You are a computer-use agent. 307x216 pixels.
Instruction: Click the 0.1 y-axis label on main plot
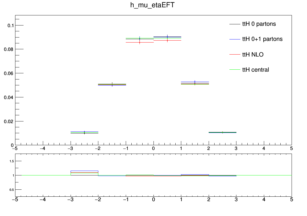tap(11, 25)
